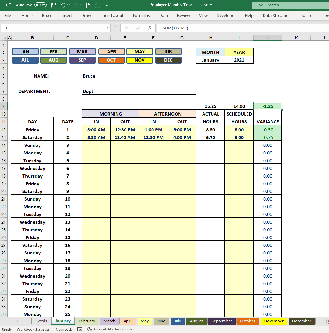Expand the Undo history dropdown
The image size is (329, 333).
pyautogui.click(x=69, y=5)
